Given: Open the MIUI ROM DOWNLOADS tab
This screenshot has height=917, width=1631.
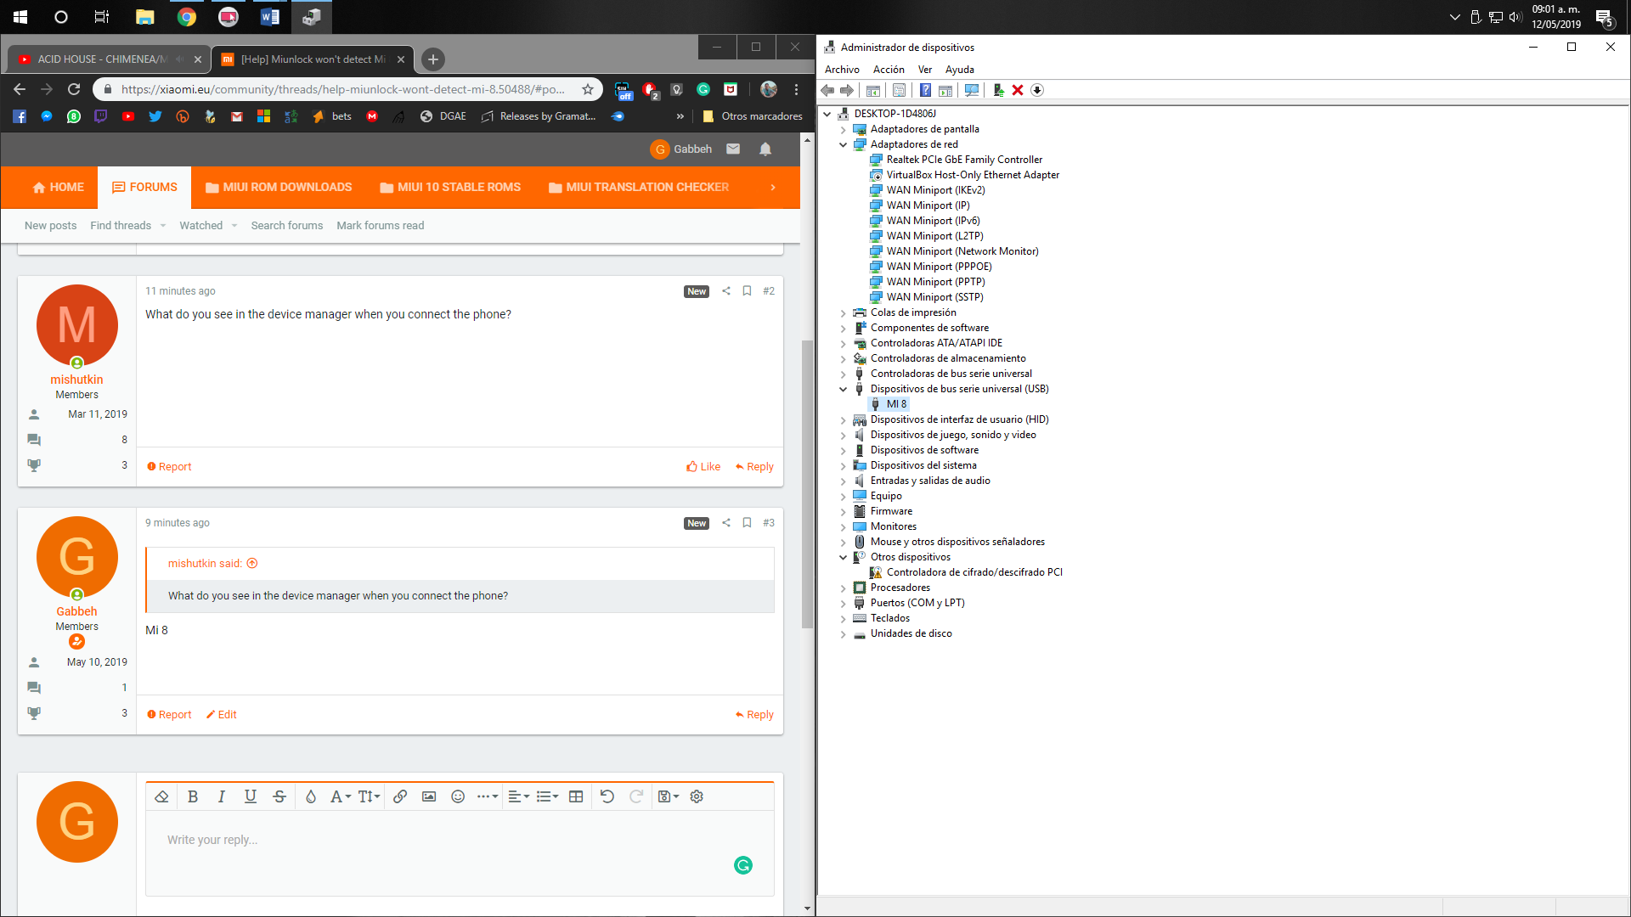Looking at the screenshot, I should (x=279, y=187).
